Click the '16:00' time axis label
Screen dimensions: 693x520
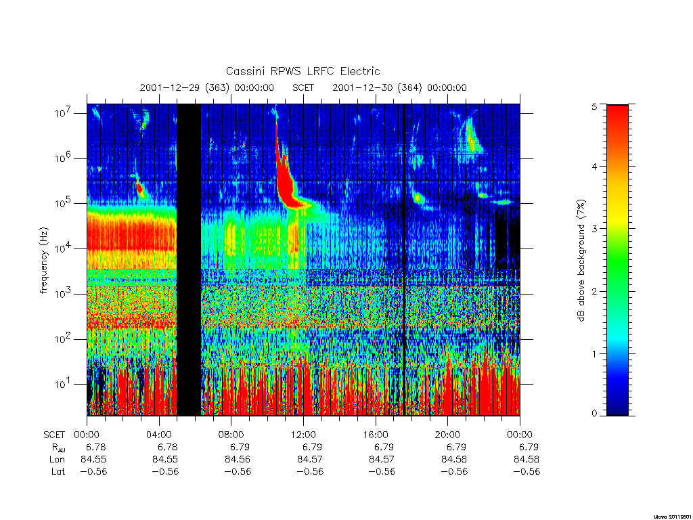pyautogui.click(x=376, y=435)
